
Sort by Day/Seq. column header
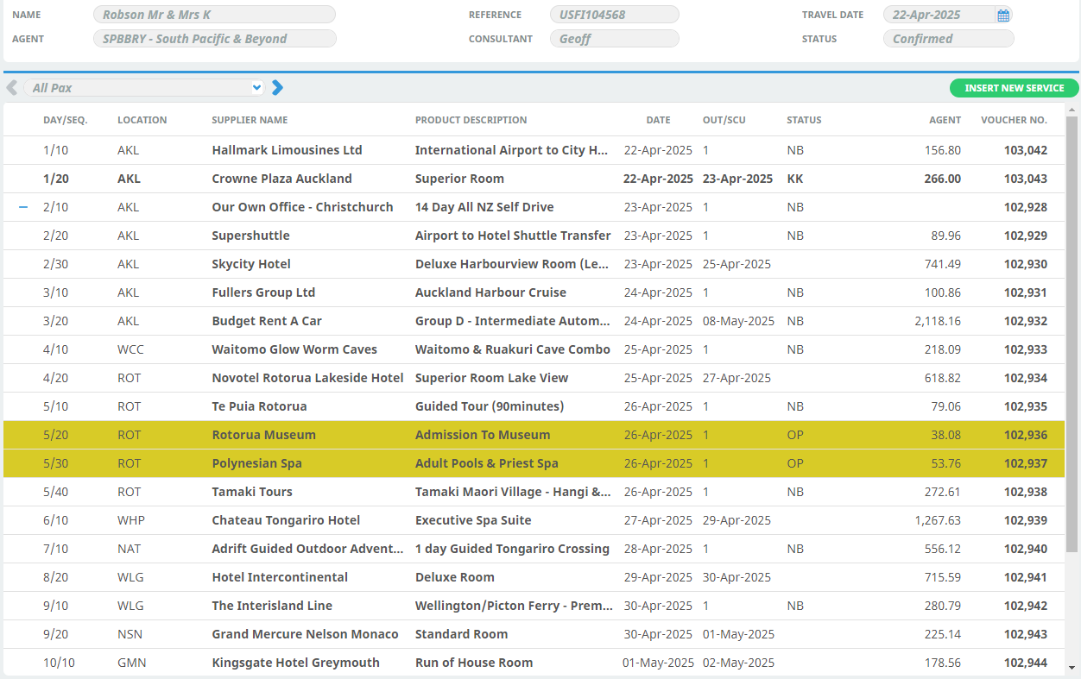(66, 120)
